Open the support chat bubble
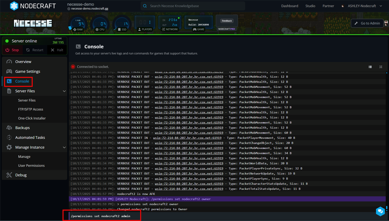This screenshot has width=389, height=221. (380, 211)
